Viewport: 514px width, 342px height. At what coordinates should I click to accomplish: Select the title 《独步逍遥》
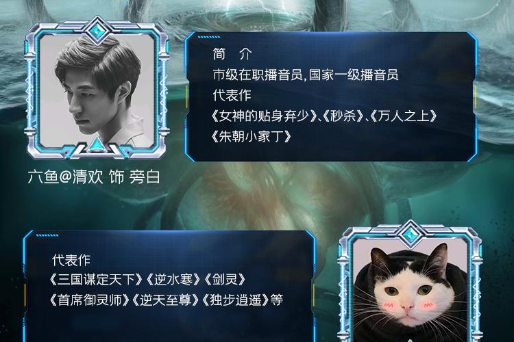pyautogui.click(x=235, y=300)
